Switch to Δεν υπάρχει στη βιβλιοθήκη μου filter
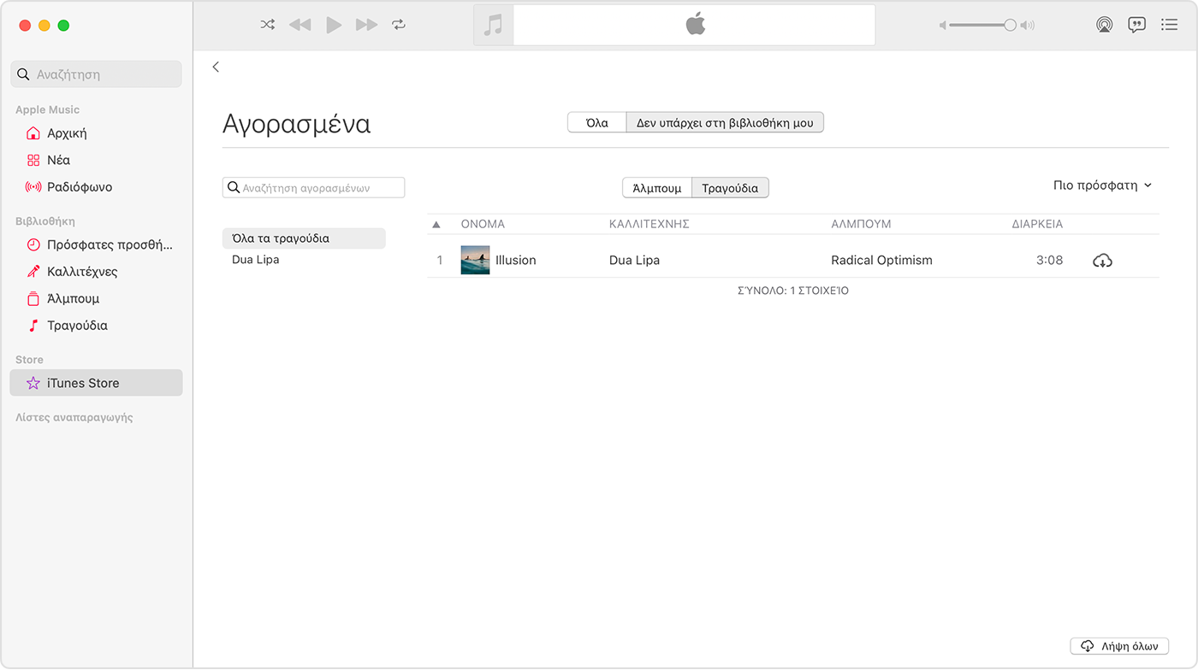1198x670 pixels. pyautogui.click(x=725, y=122)
